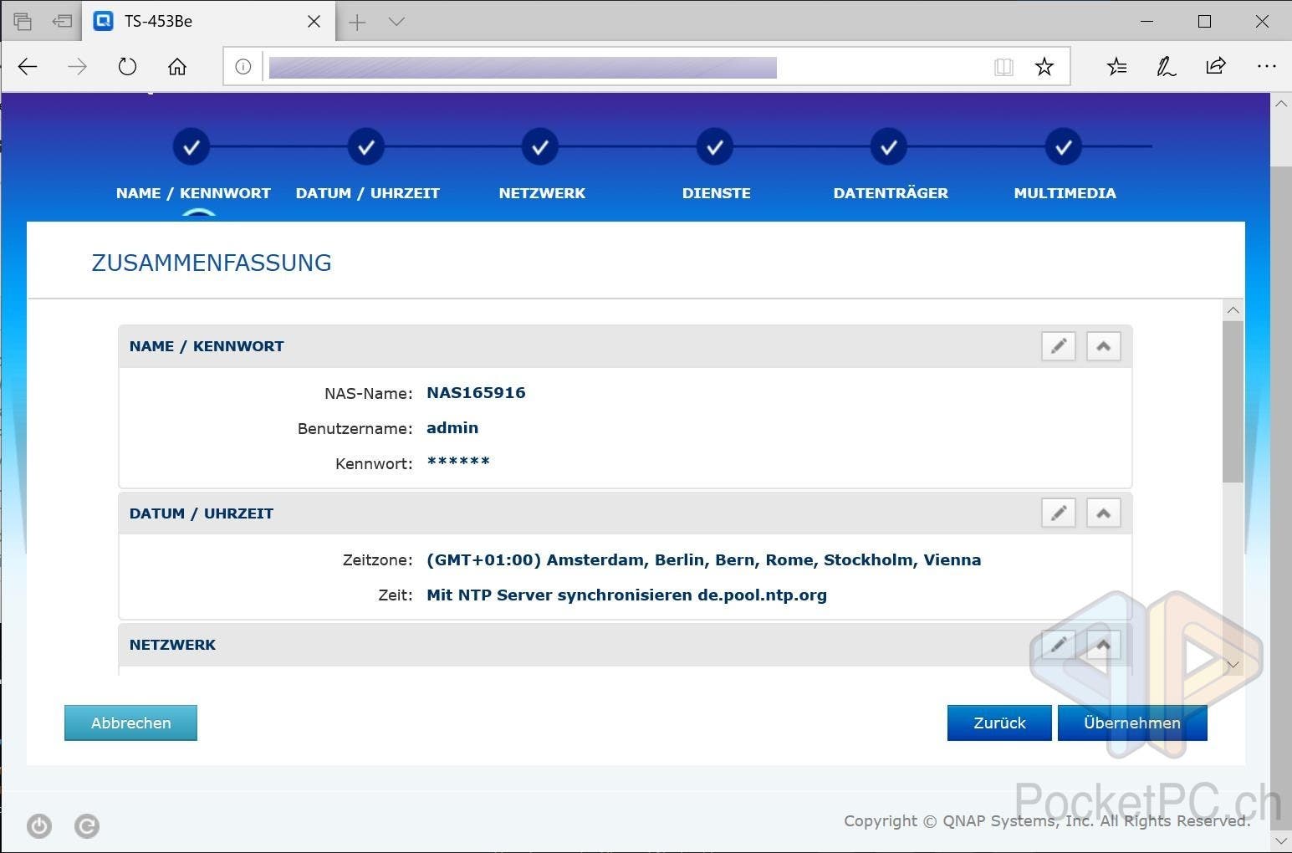This screenshot has width=1292, height=853.
Task: Collapse the Name / Kennwort section
Action: [1103, 346]
